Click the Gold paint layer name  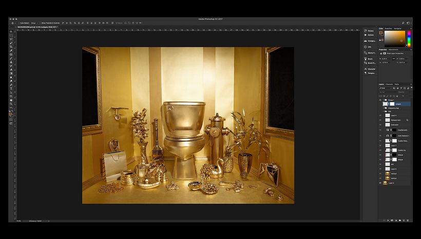395,125
